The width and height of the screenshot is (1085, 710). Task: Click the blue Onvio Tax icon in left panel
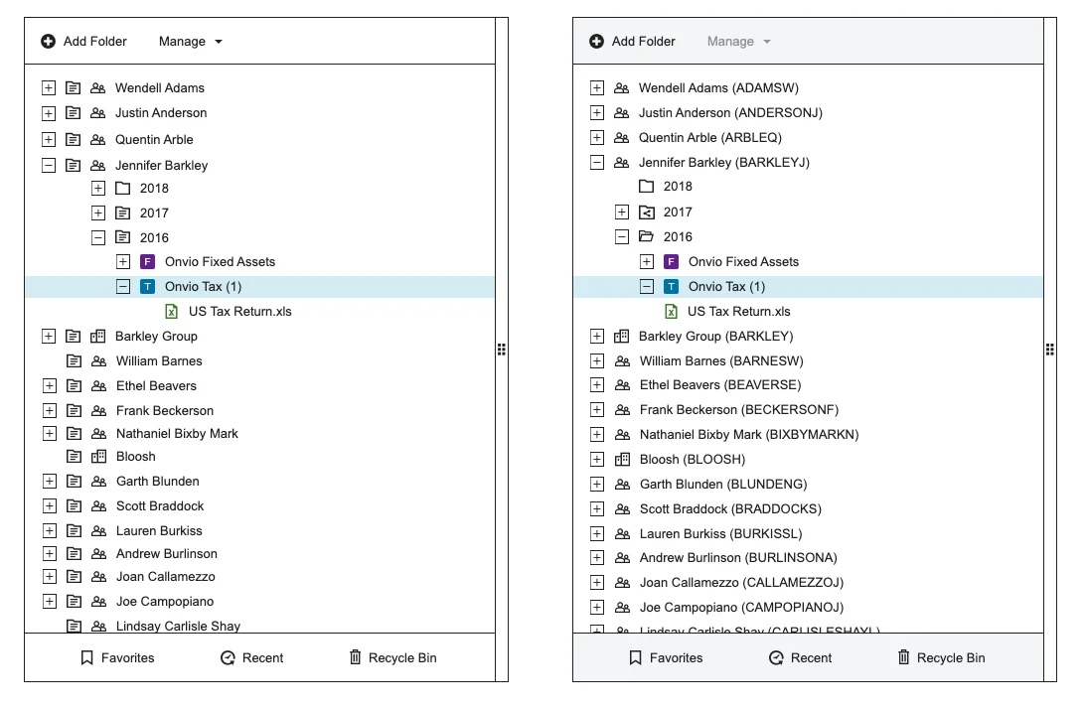pos(147,286)
